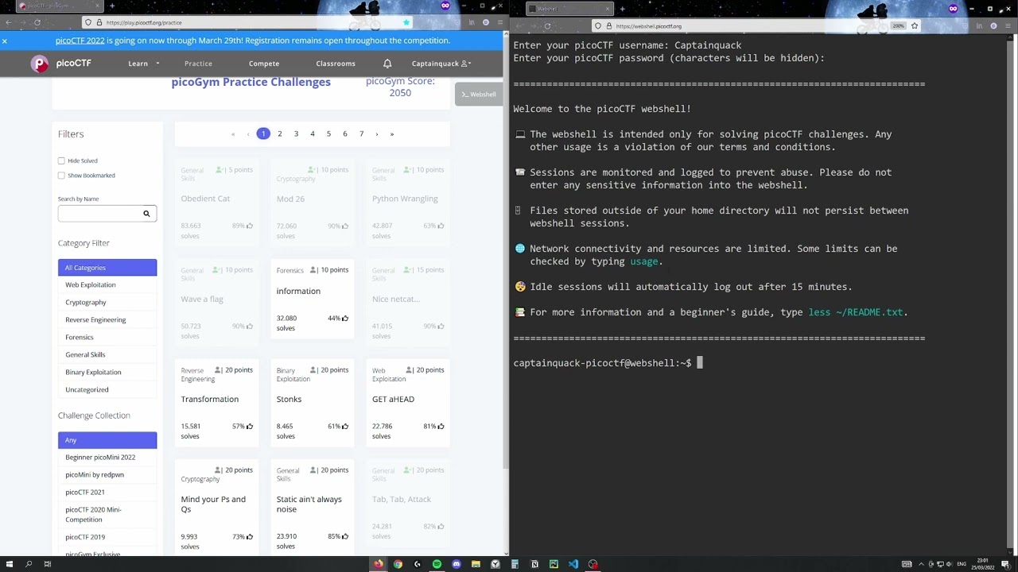Open the Classrooms nav item
The width and height of the screenshot is (1018, 572).
click(336, 64)
